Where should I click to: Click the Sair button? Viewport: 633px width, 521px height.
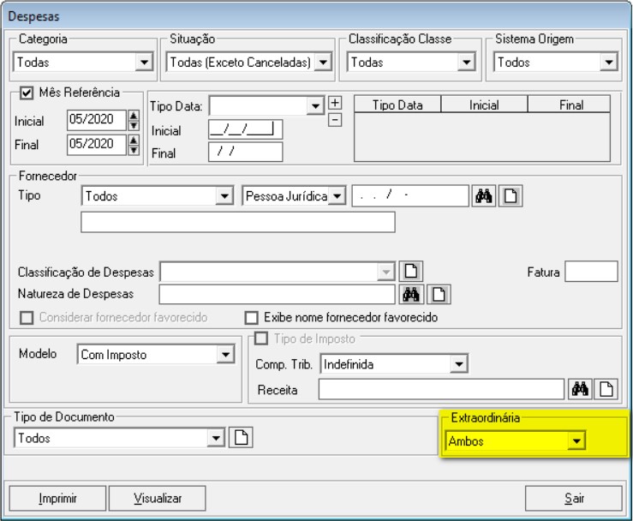pyautogui.click(x=574, y=499)
